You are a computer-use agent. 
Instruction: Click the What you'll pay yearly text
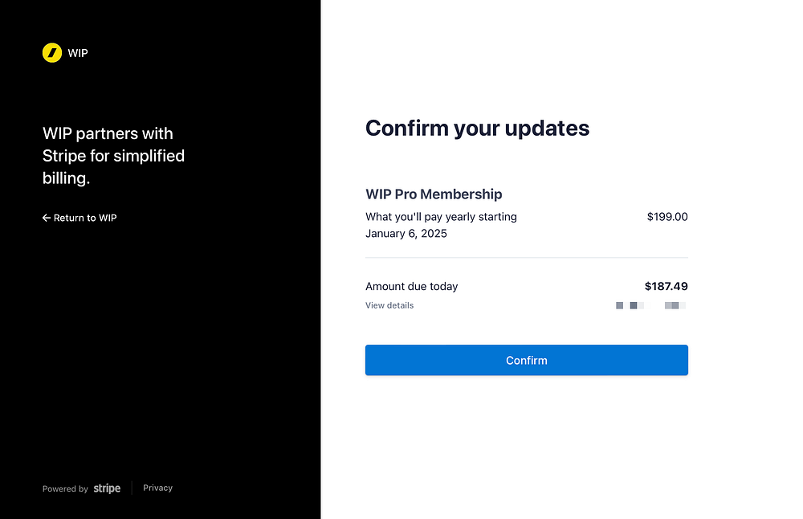pyautogui.click(x=441, y=217)
